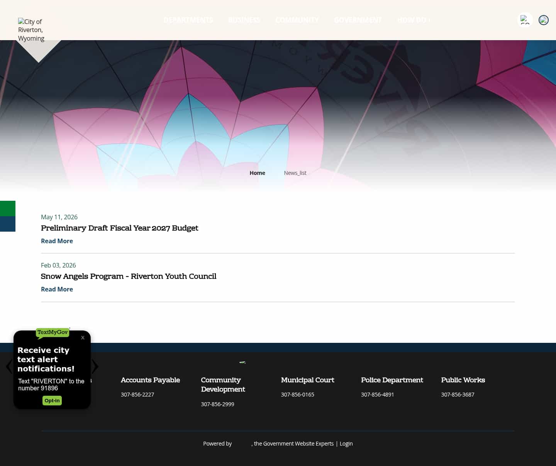Open the HOW DO I menu
The height and width of the screenshot is (466, 556).
414,20
